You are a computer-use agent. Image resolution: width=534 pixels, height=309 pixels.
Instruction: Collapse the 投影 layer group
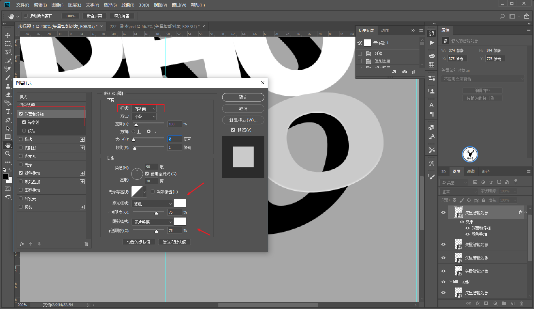click(451, 282)
